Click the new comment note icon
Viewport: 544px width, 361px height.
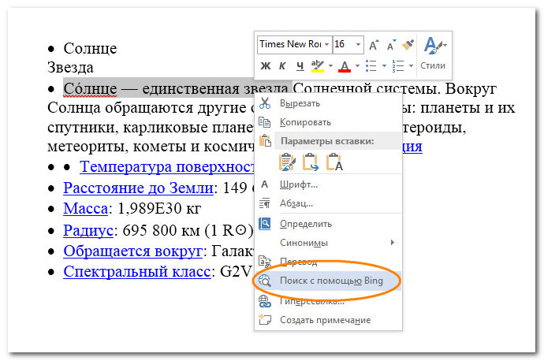click(265, 319)
